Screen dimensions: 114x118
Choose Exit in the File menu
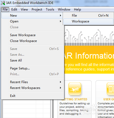32,96
